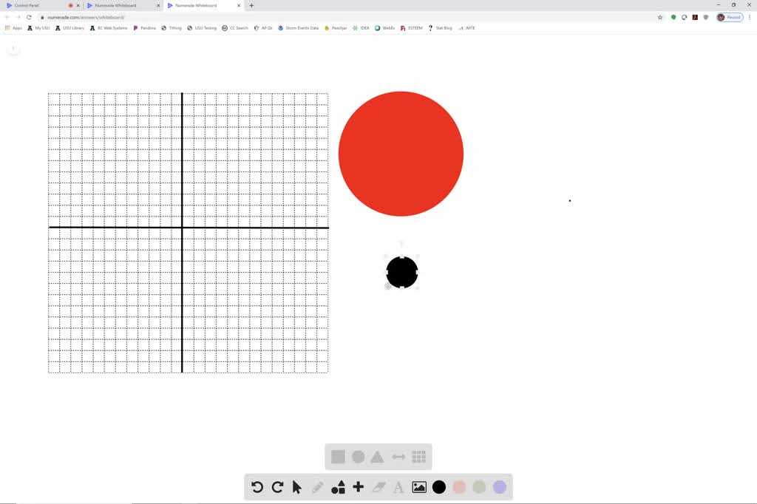Select the square shape option
757x504 pixels.
(x=338, y=457)
